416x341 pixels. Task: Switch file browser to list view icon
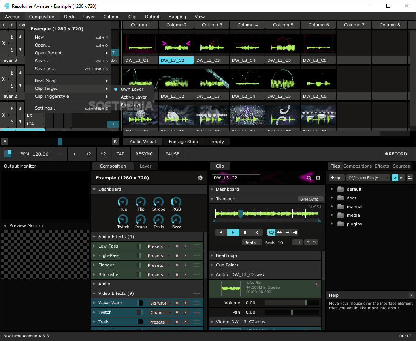(410, 178)
